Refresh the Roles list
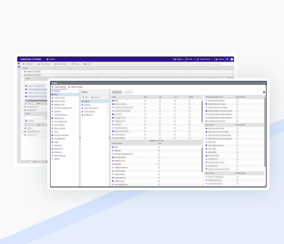 (95, 97)
